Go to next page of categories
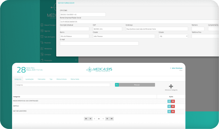Screen dimensions: 219x129 pyautogui.click(x=107, y=119)
